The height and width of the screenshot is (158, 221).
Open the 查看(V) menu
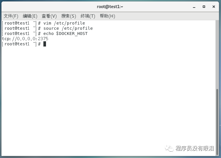(x=49, y=16)
